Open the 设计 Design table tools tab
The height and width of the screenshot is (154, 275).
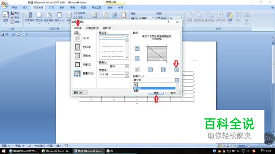110,8
